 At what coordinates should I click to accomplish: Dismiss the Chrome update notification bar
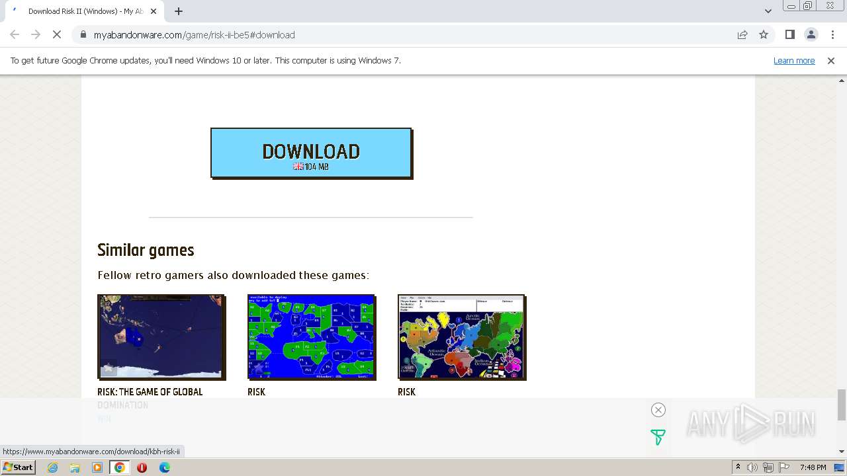point(831,60)
